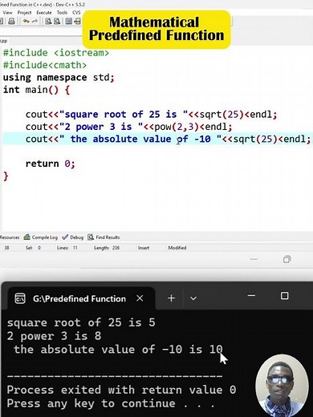
Task: Click the minimize dash of the window behind the terminal
Action: click(x=254, y=259)
